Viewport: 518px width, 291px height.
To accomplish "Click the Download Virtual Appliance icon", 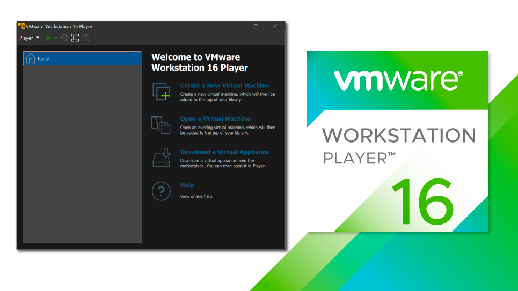I will coord(161,158).
